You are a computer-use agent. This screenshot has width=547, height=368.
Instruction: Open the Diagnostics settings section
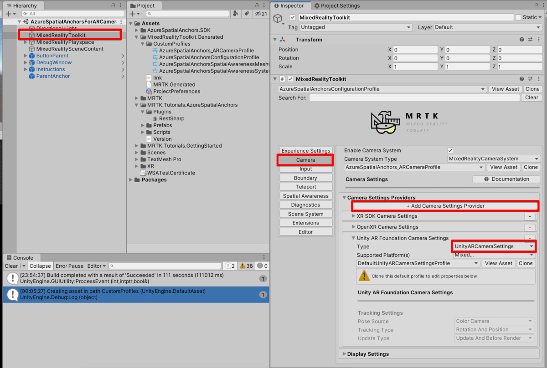click(305, 205)
